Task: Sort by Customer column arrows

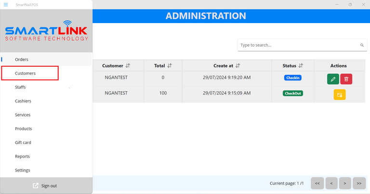Action: [128, 66]
